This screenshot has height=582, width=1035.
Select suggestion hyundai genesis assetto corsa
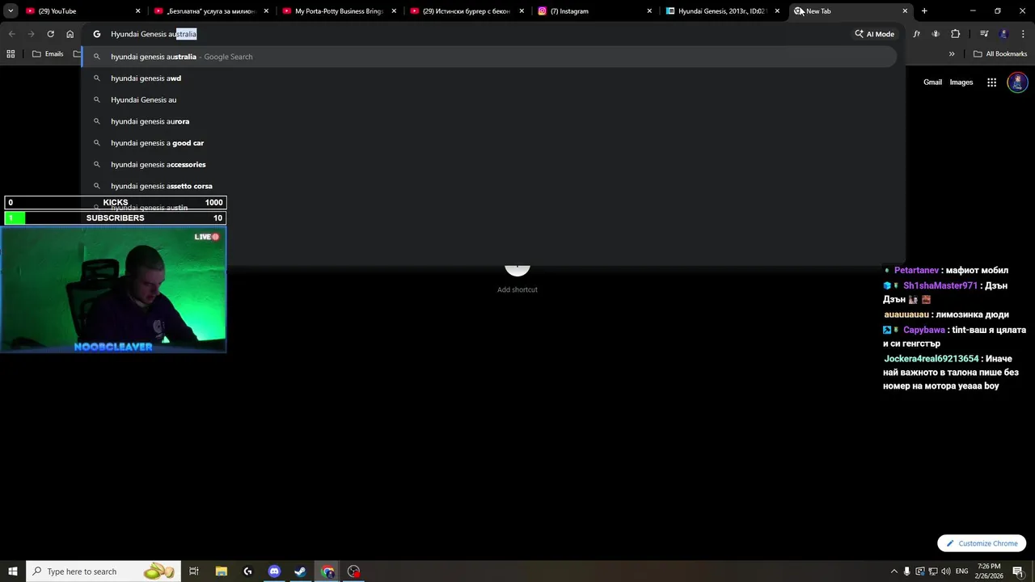coord(489,186)
